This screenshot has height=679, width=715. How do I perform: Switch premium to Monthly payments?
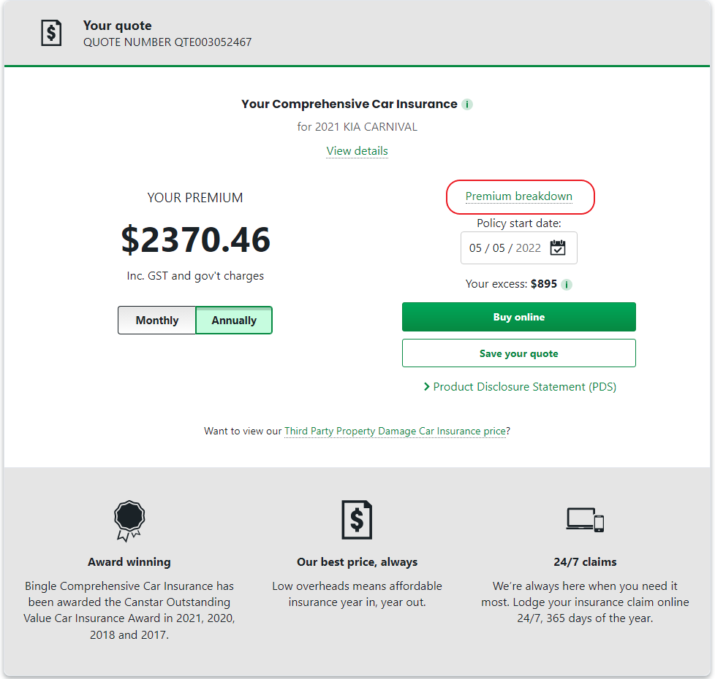point(157,321)
